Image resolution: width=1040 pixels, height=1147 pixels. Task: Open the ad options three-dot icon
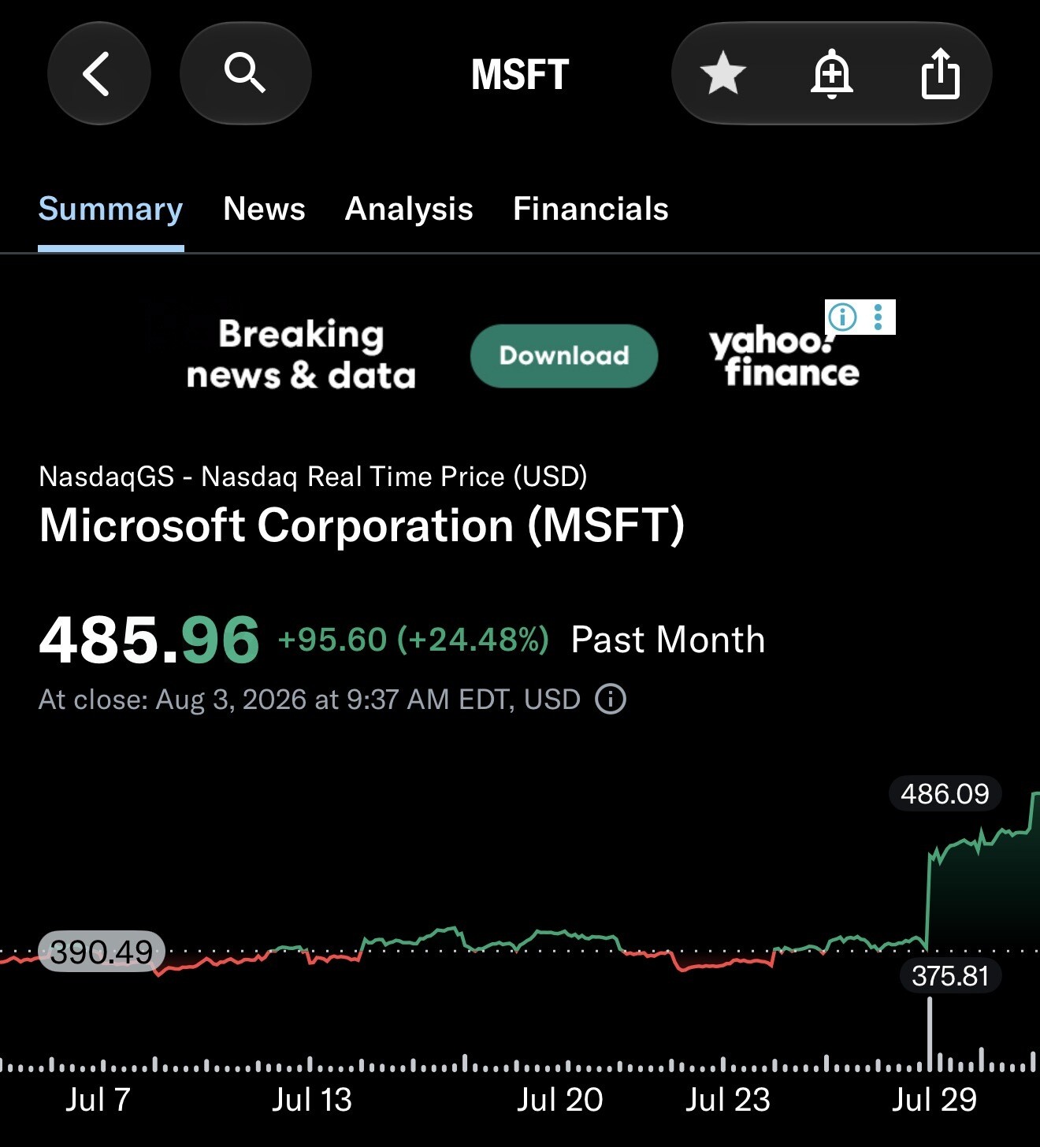878,317
